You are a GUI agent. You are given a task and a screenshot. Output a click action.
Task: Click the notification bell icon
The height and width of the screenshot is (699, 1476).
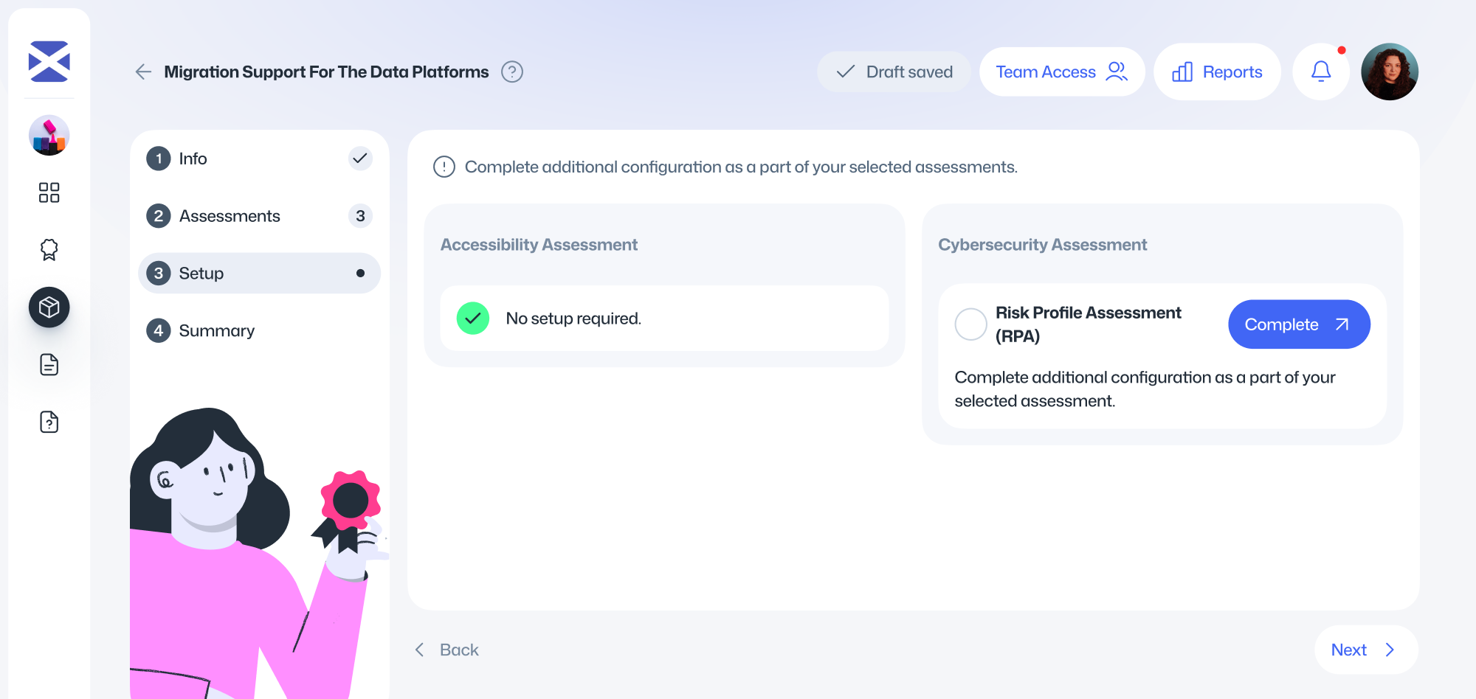pos(1320,72)
